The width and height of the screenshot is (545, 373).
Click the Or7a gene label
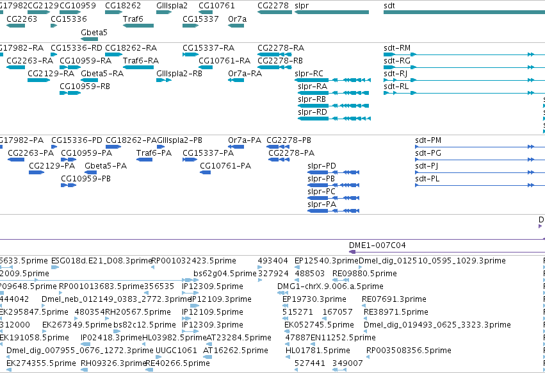pos(238,19)
